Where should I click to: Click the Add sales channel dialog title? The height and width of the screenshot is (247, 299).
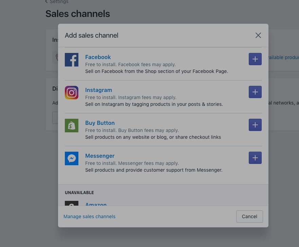click(x=92, y=35)
